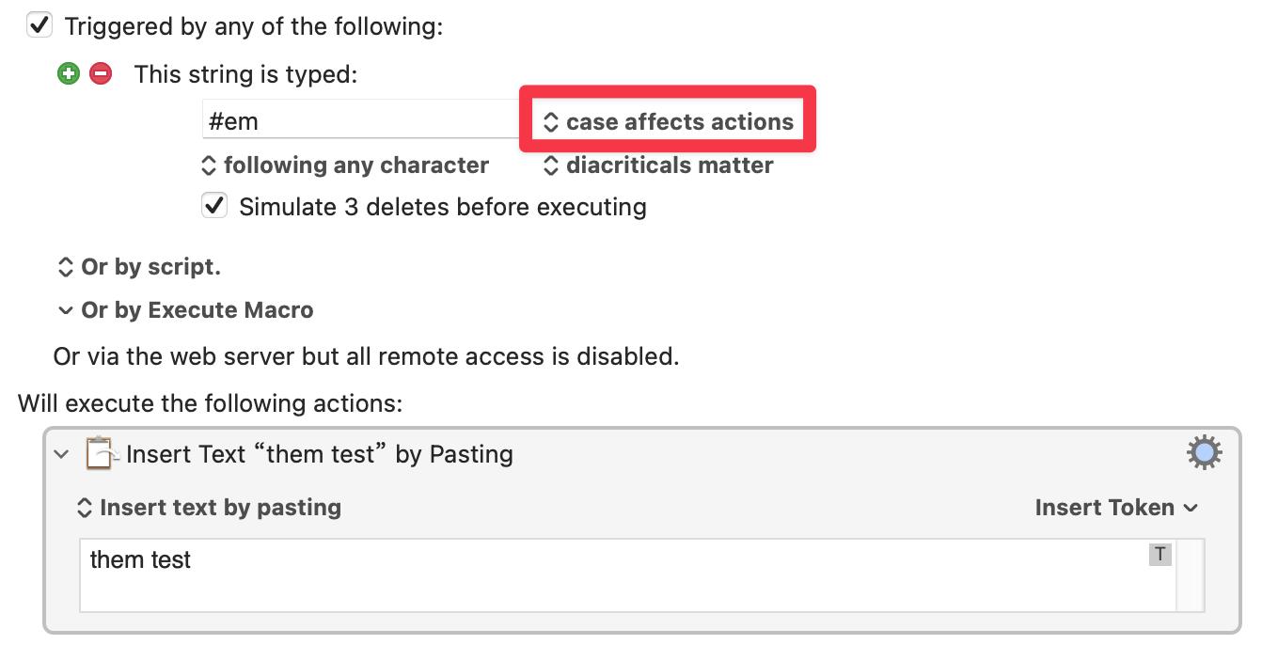
Task: Open the "diacriticals matter" popup
Action: pos(659,165)
